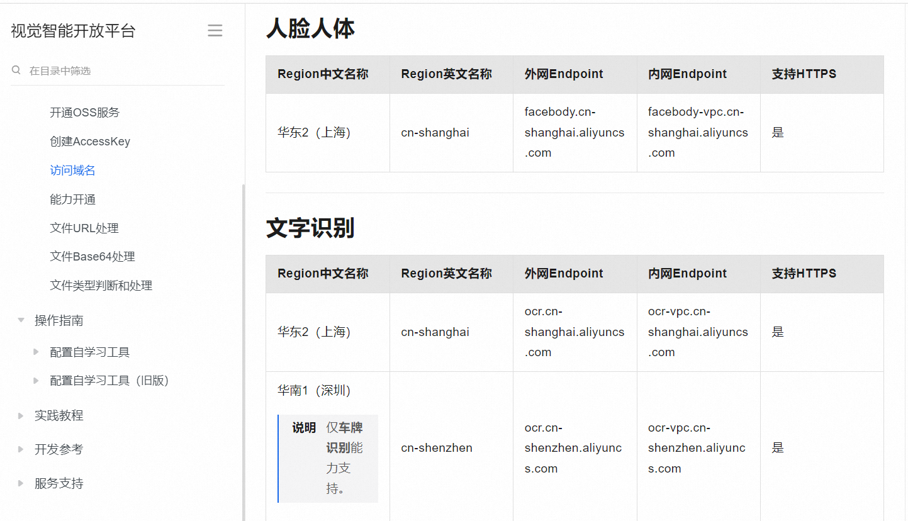This screenshot has height=521, width=908.
Task: Expand the 服务支持 section arrow
Action: (21, 484)
